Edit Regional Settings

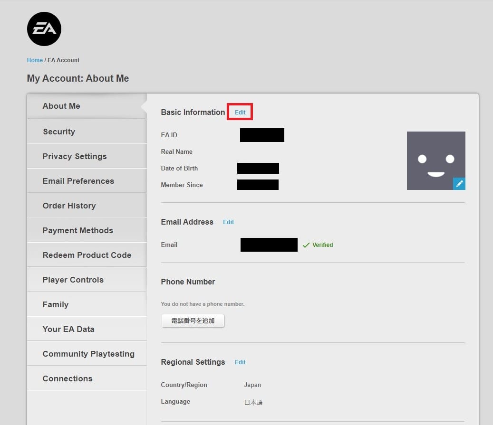coord(240,362)
